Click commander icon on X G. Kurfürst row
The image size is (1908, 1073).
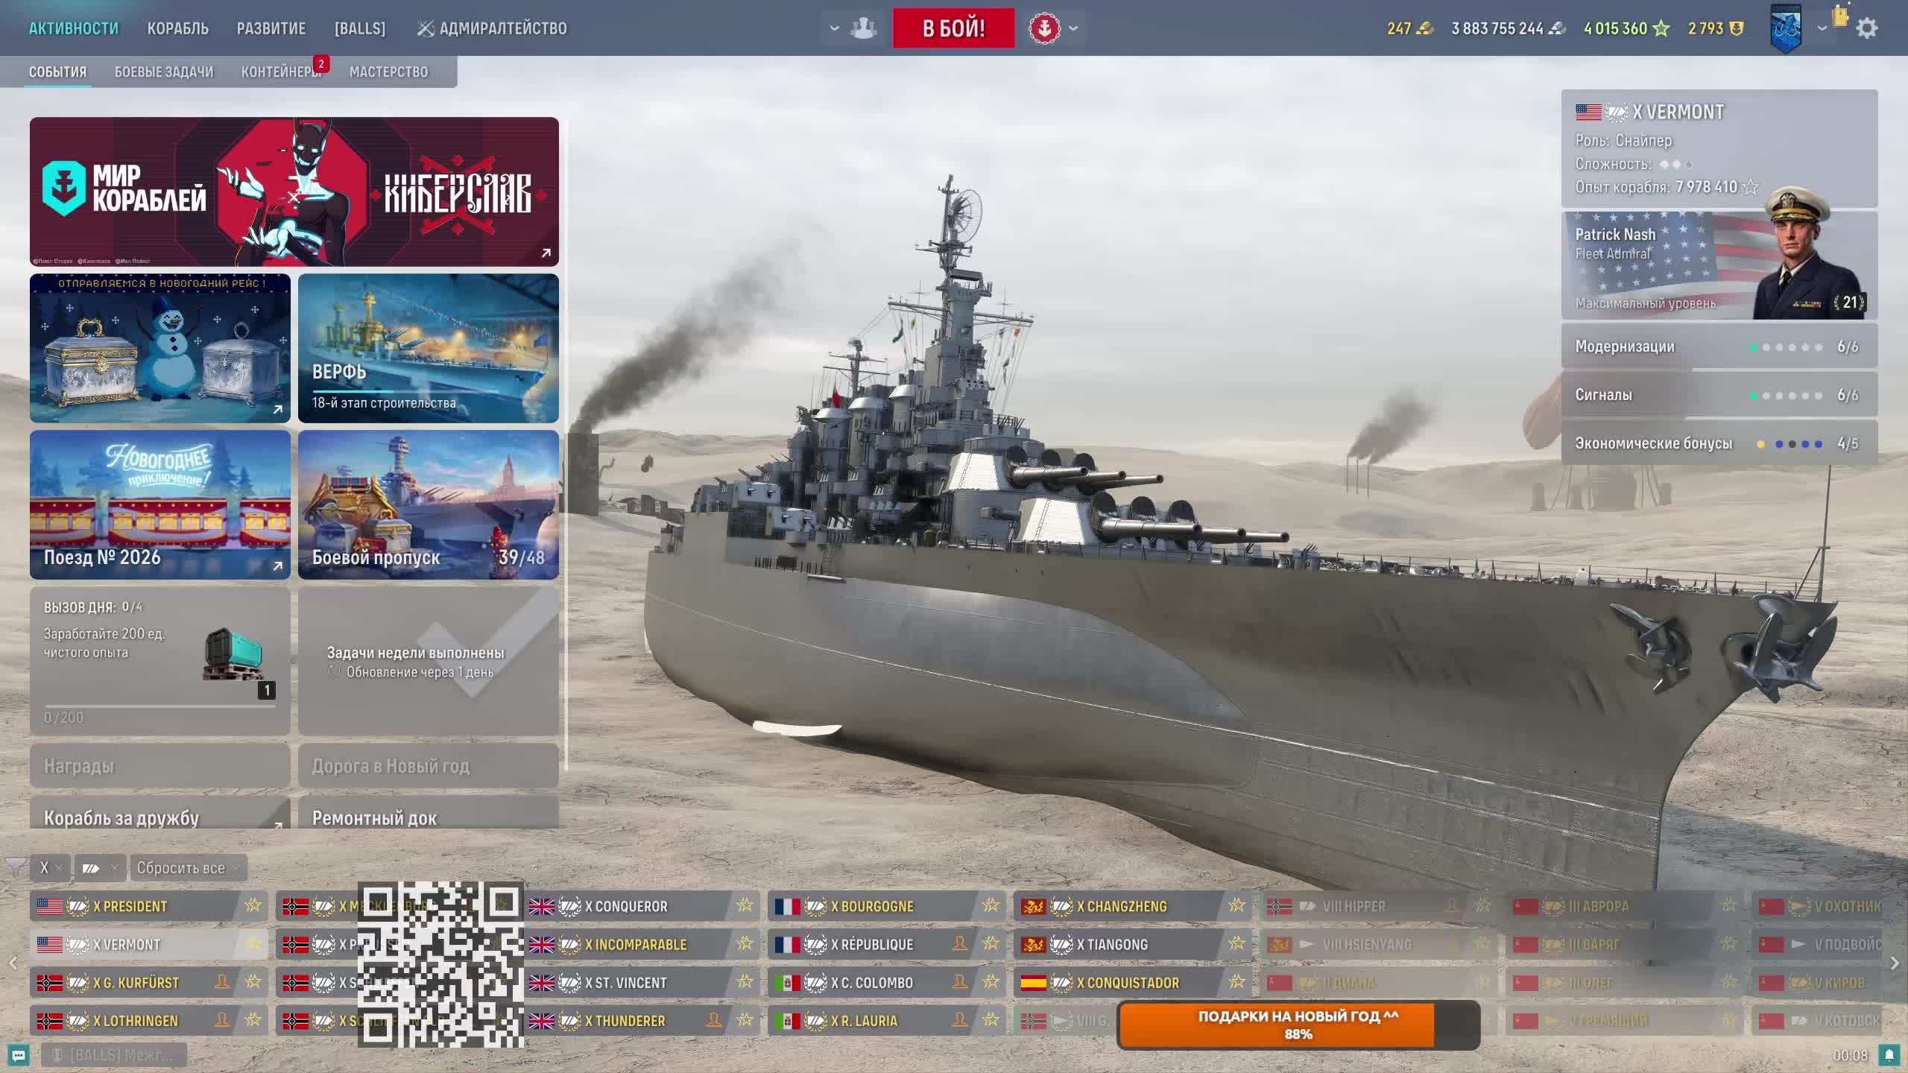click(222, 982)
